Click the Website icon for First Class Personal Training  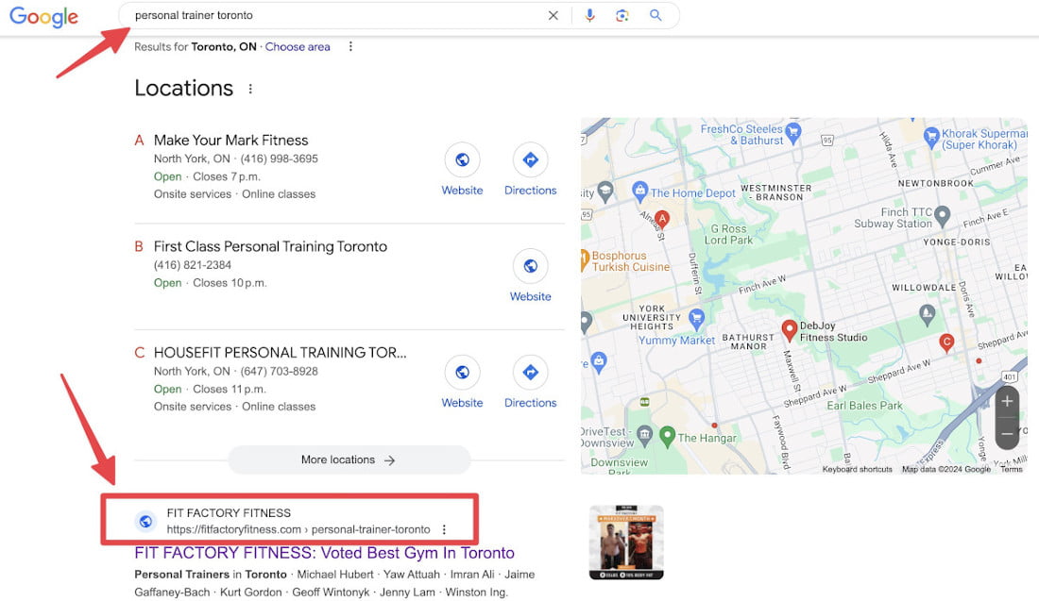click(x=530, y=266)
